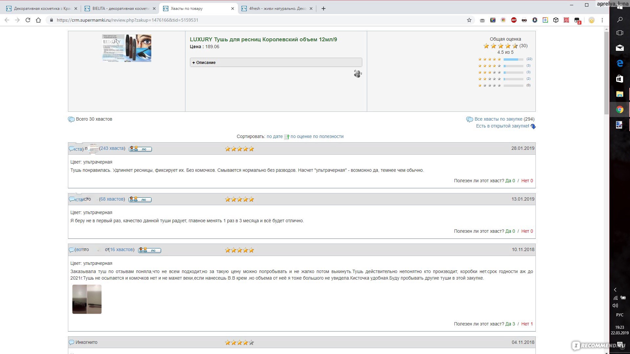Send private message via лс button in 10.11.2018 review
Image resolution: width=630 pixels, height=354 pixels.
(x=150, y=250)
